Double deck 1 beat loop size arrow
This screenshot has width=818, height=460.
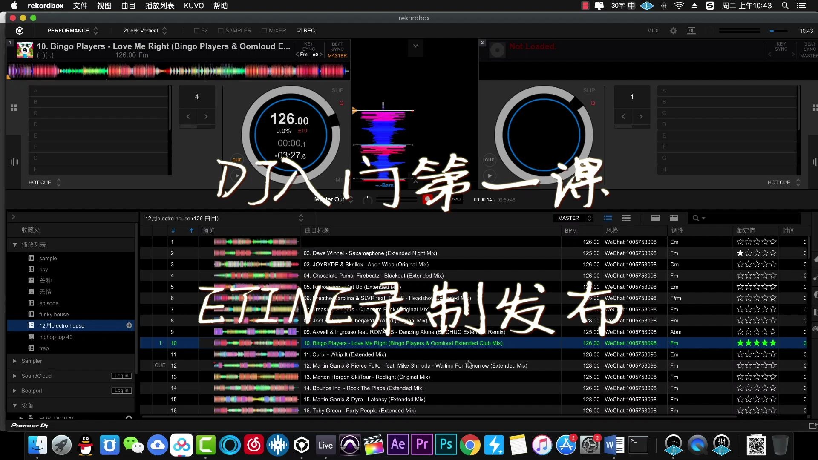click(206, 116)
